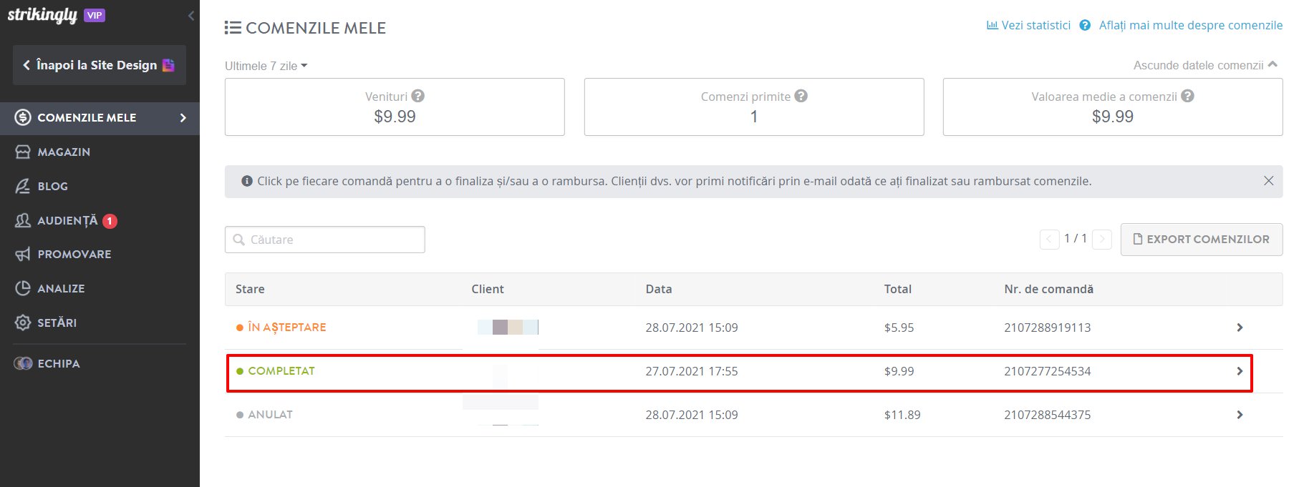Click the info icon in the banner
The image size is (1299, 487).
coord(247,181)
